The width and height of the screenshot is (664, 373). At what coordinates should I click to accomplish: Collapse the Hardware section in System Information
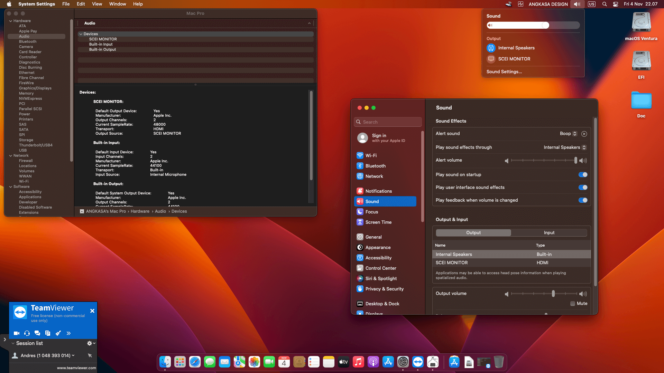click(x=11, y=21)
